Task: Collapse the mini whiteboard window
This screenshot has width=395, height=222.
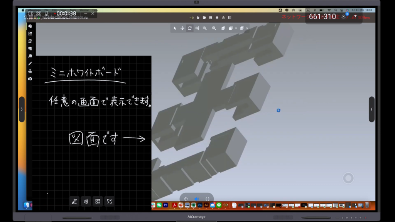Action: 110,201
